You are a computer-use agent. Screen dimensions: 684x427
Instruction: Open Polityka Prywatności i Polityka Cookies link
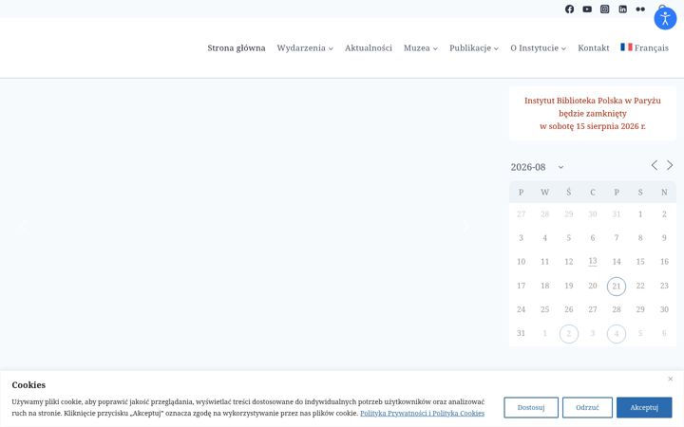tap(422, 413)
